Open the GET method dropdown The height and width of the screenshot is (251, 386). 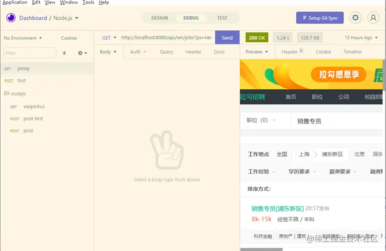tap(109, 38)
